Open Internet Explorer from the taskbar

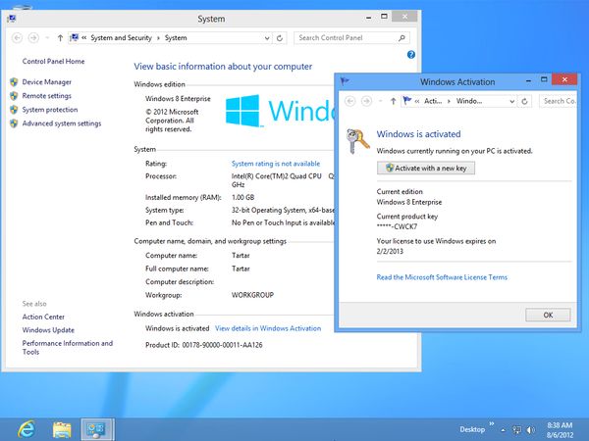pyautogui.click(x=26, y=428)
